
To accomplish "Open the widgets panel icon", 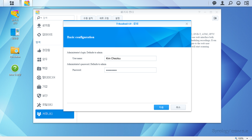I will tap(246, 3).
